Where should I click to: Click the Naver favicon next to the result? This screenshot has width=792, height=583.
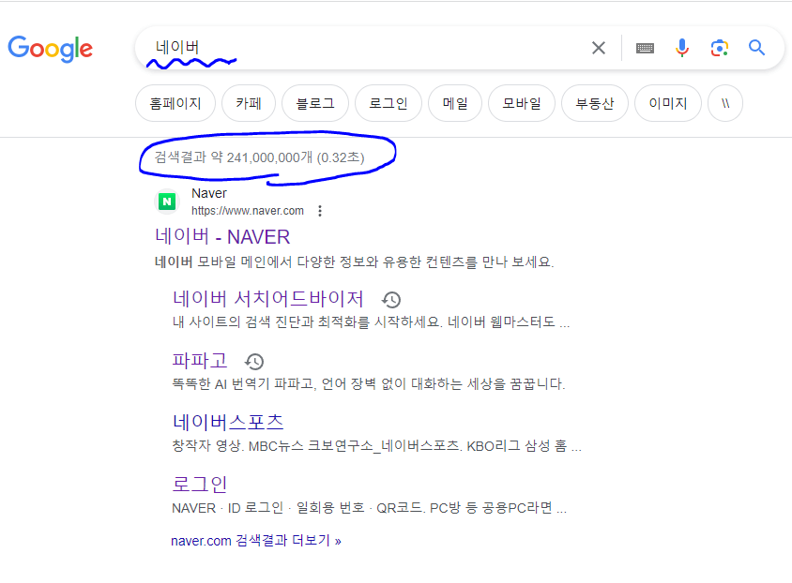pyautogui.click(x=166, y=202)
